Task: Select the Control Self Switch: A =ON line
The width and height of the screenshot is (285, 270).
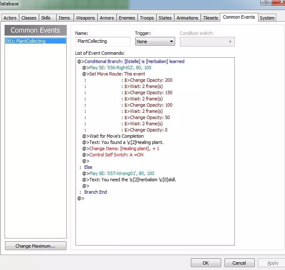Action: (113, 155)
